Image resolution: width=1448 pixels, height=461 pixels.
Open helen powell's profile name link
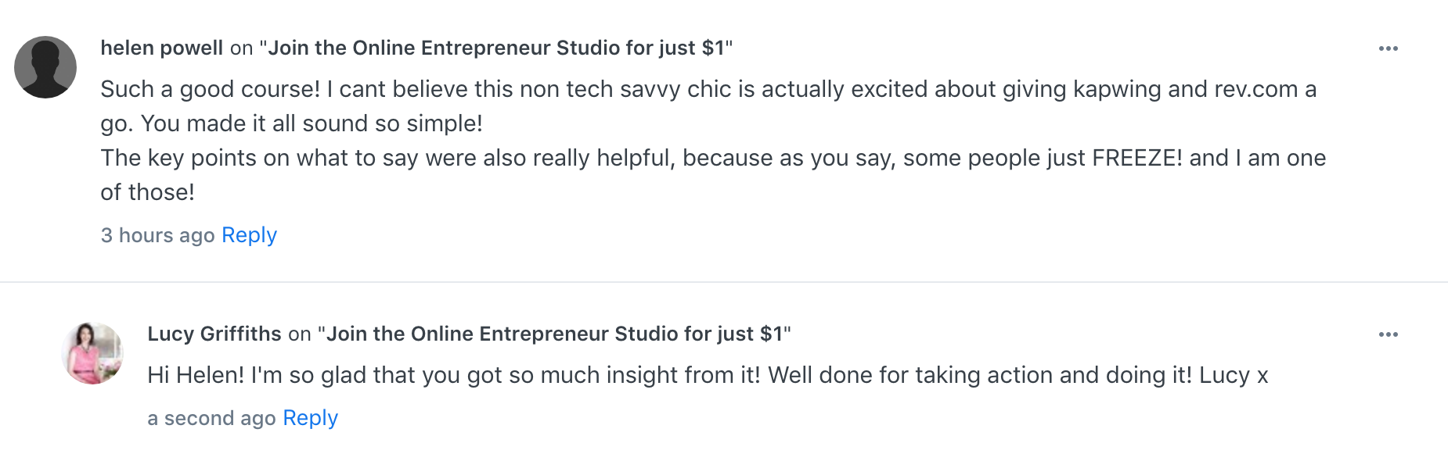tap(162, 48)
